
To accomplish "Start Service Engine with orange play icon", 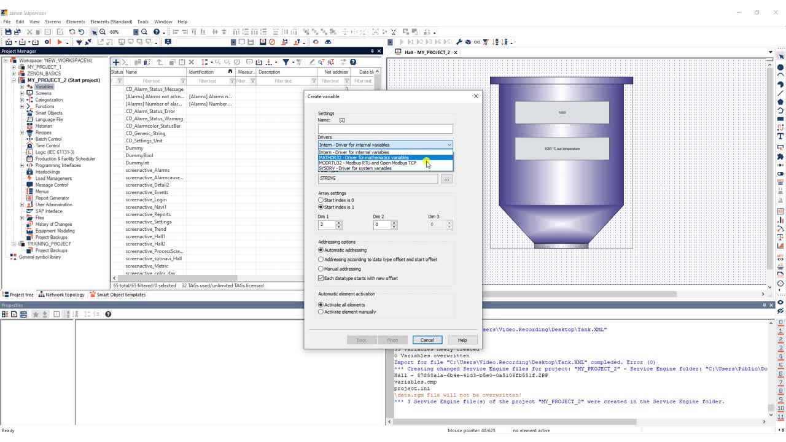I will (x=60, y=42).
